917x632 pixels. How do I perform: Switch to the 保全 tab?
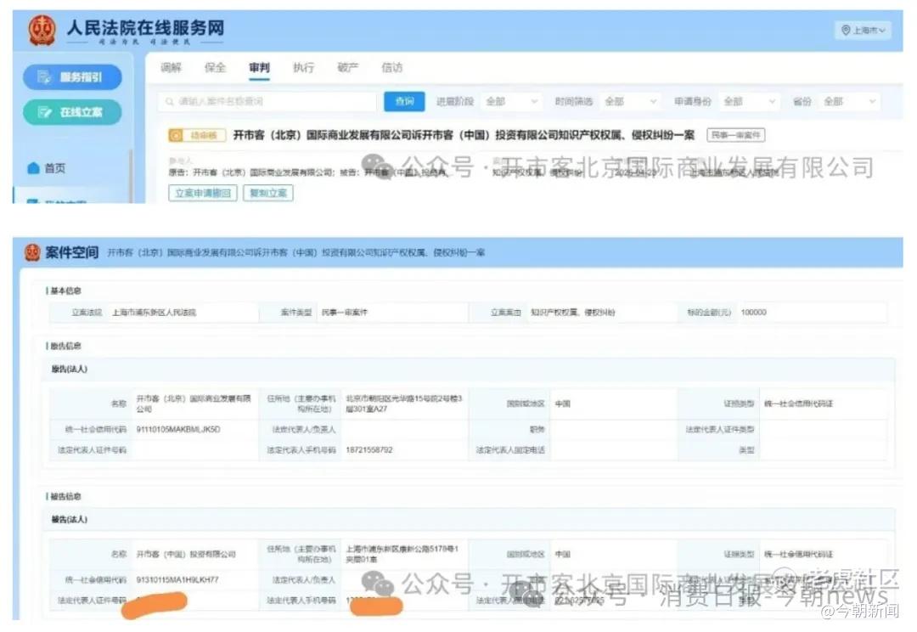pyautogui.click(x=215, y=68)
